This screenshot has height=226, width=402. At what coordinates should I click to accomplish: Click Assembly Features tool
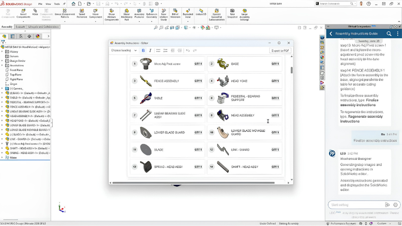139,14
